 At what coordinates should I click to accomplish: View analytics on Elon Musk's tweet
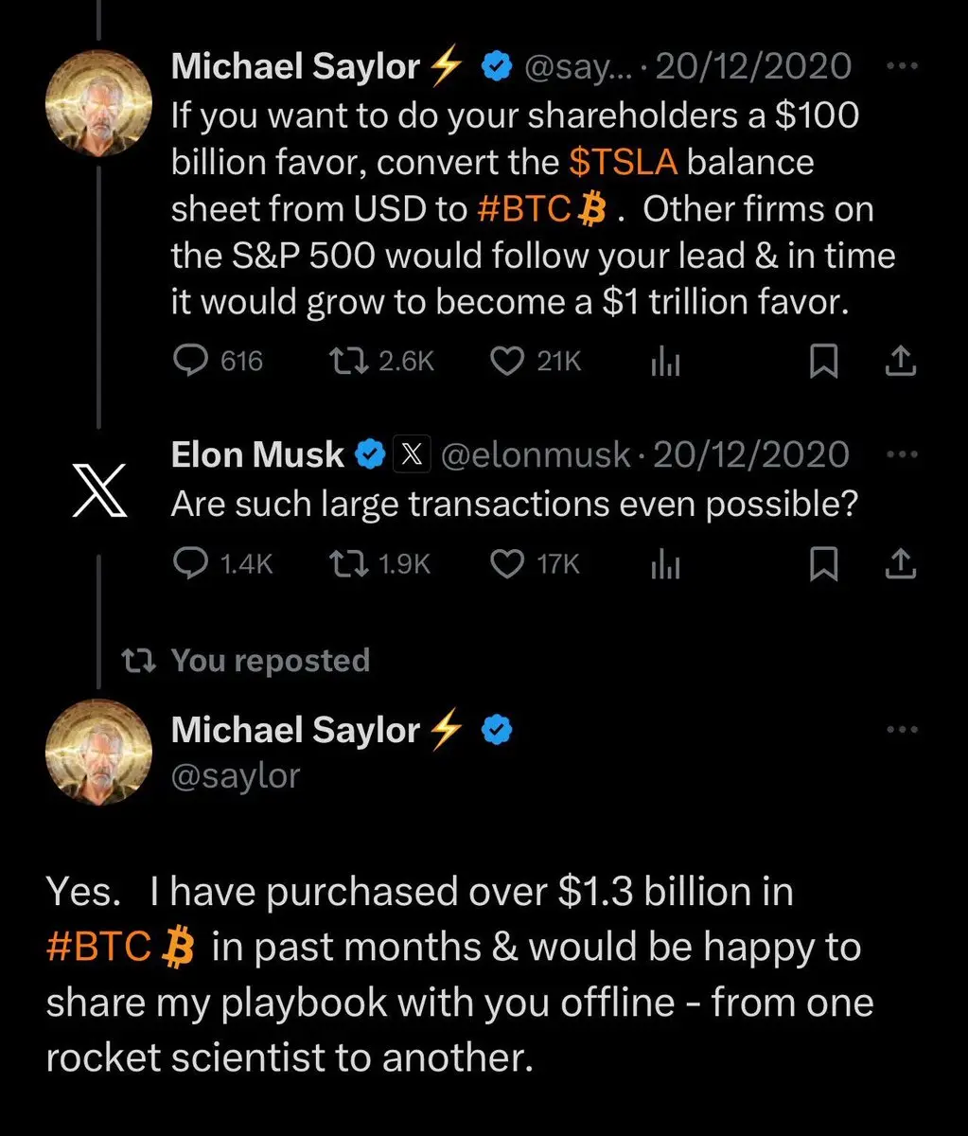tap(665, 565)
